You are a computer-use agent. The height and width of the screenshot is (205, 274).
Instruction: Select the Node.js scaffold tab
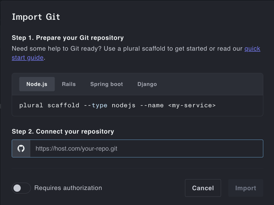pos(37,84)
